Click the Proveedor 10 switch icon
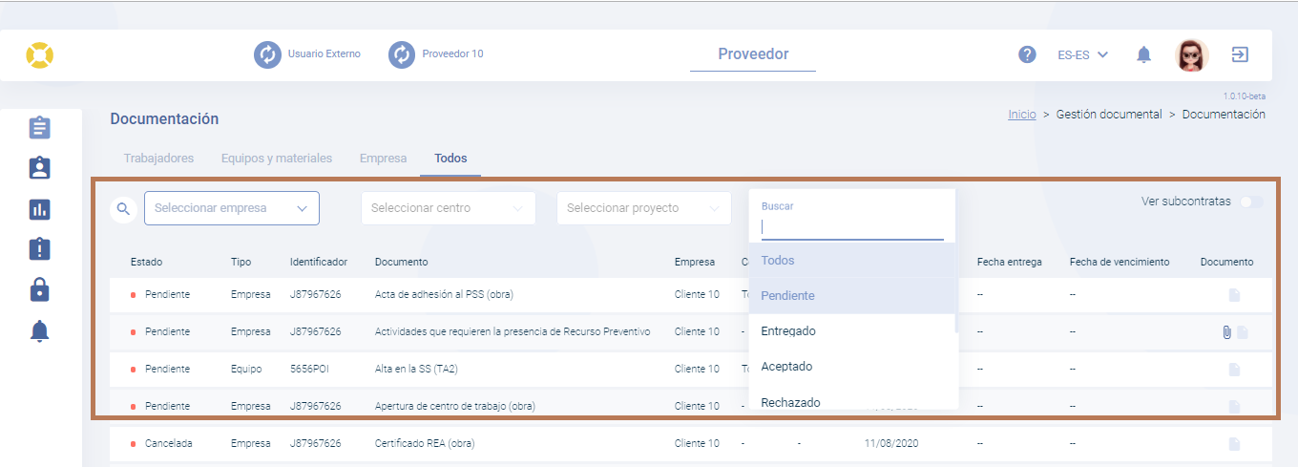Image resolution: width=1298 pixels, height=467 pixels. pos(402,54)
